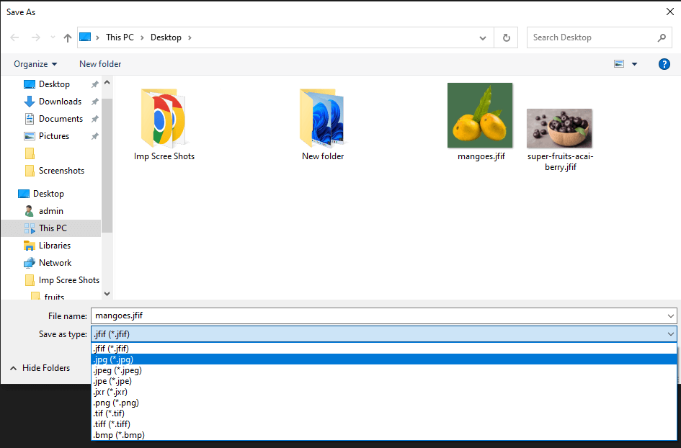The height and width of the screenshot is (448, 681).
Task: Close the Save As dialog
Action: click(670, 12)
